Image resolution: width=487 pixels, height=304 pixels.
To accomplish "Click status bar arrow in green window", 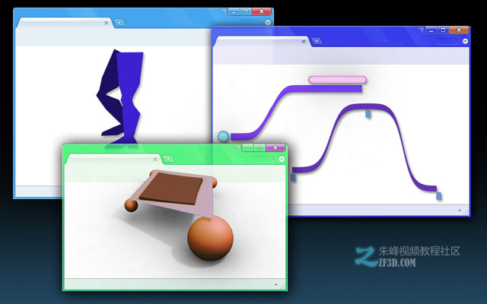I will pos(275,284).
